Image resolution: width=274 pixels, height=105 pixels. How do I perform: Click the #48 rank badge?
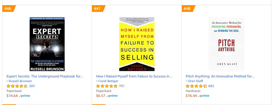point(188,8)
